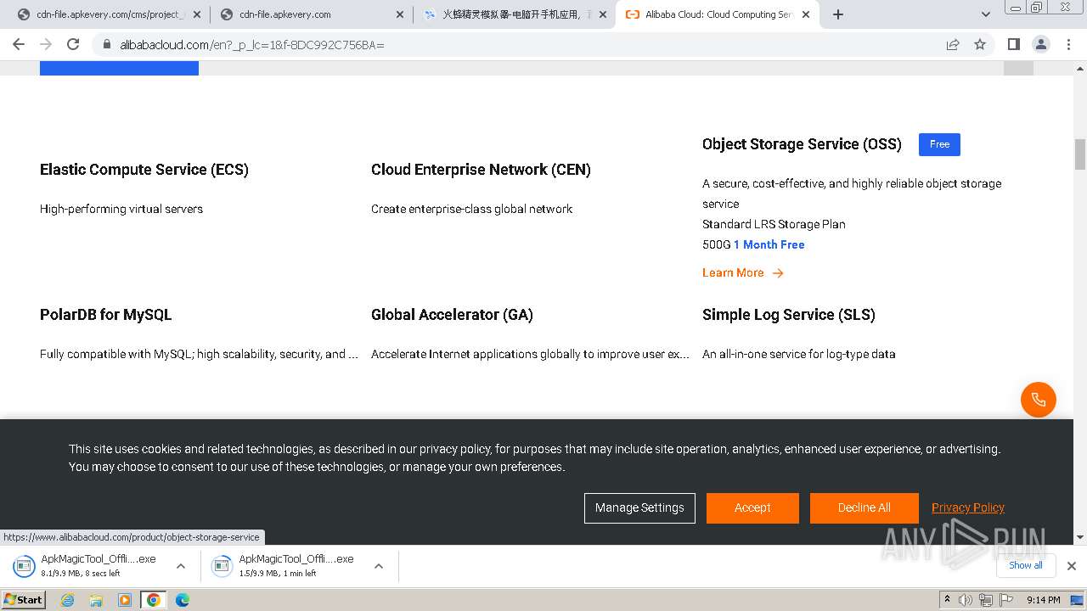
Task: Open Chrome's three-dot menu
Action: 1067,44
